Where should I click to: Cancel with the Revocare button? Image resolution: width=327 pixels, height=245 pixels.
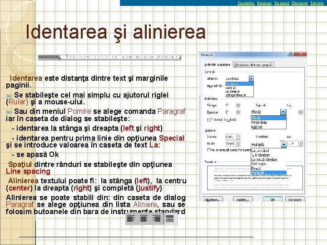(x=295, y=199)
